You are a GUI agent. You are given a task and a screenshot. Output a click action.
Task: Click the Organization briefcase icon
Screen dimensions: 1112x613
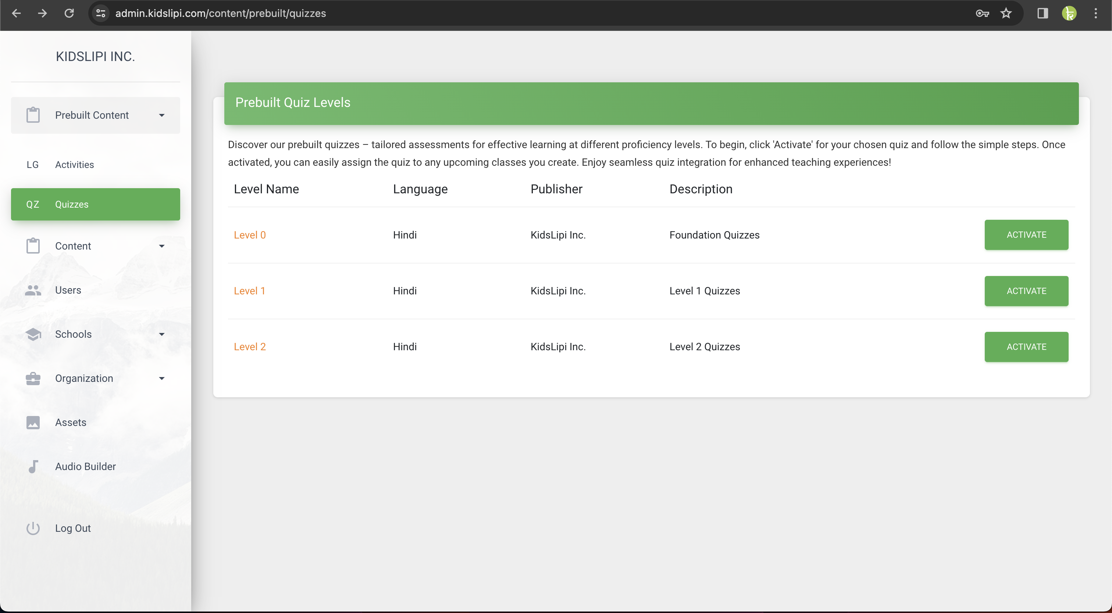click(33, 378)
